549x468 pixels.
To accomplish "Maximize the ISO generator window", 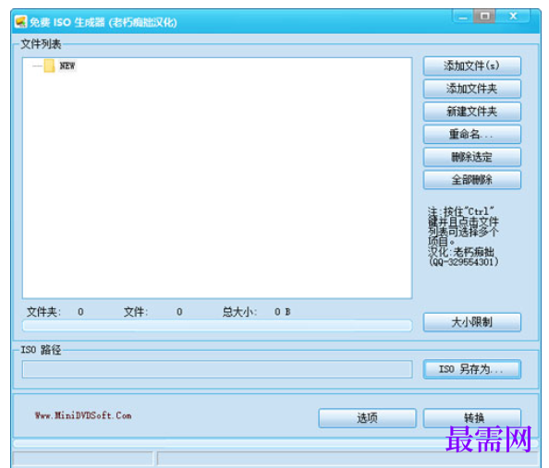I will coord(484,16).
